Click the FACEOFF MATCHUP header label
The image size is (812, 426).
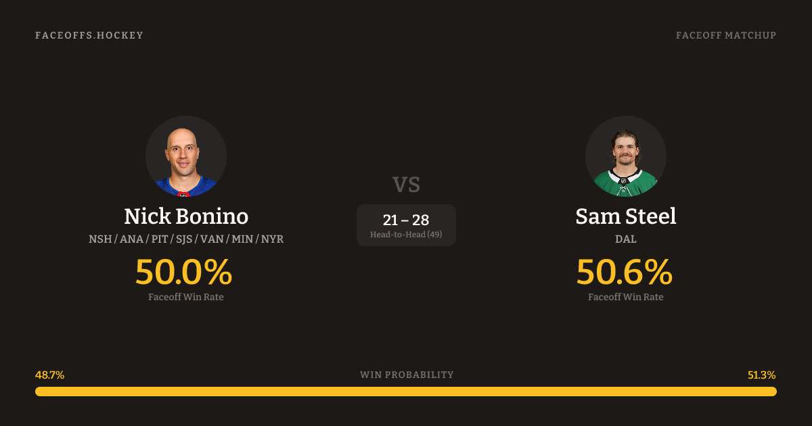725,35
